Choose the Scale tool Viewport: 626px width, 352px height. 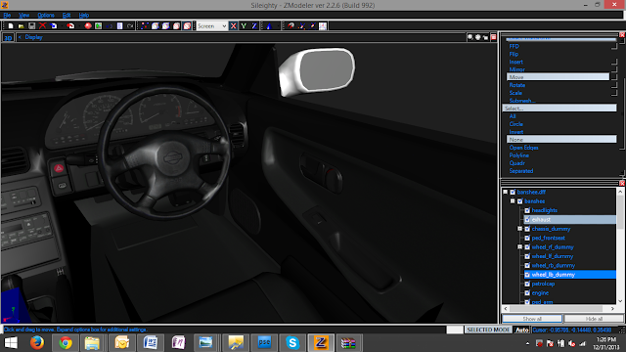[515, 93]
